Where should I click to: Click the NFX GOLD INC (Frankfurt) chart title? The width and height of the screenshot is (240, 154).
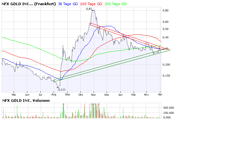pos(29,4)
